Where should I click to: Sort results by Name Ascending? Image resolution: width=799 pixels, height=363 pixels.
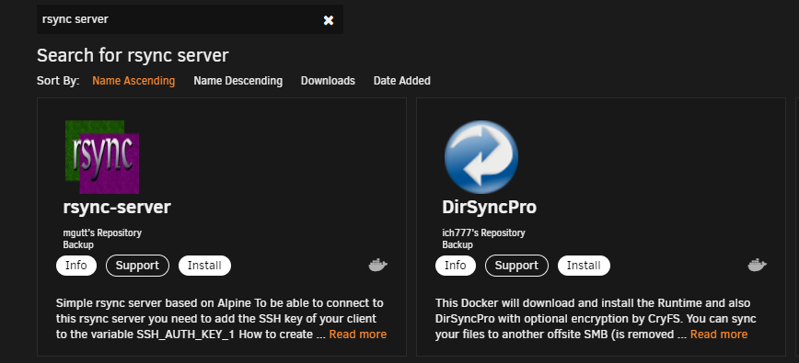point(133,81)
